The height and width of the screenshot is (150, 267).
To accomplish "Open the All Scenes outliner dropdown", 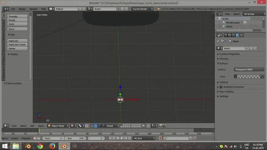I will [254, 14].
